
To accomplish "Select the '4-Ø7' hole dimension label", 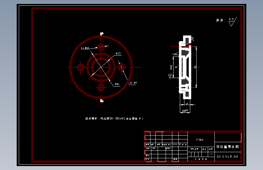I will point(134,83).
